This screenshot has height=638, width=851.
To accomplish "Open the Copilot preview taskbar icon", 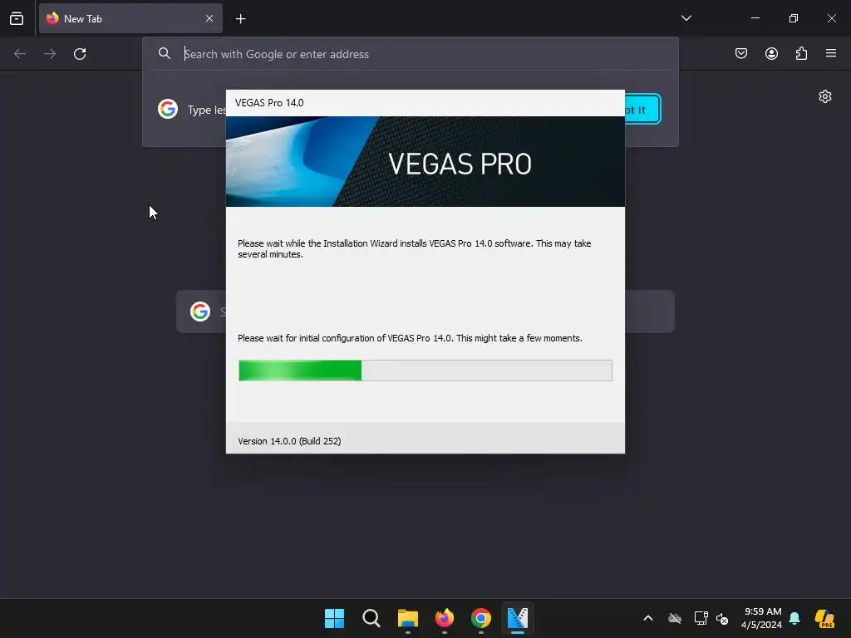I will [824, 618].
